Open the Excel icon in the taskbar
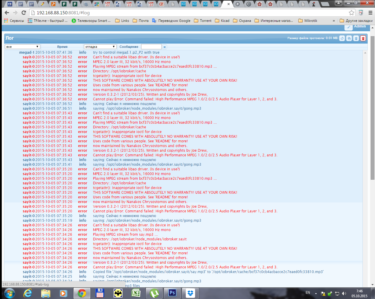This screenshot has width=375, height=299. [x=136, y=293]
